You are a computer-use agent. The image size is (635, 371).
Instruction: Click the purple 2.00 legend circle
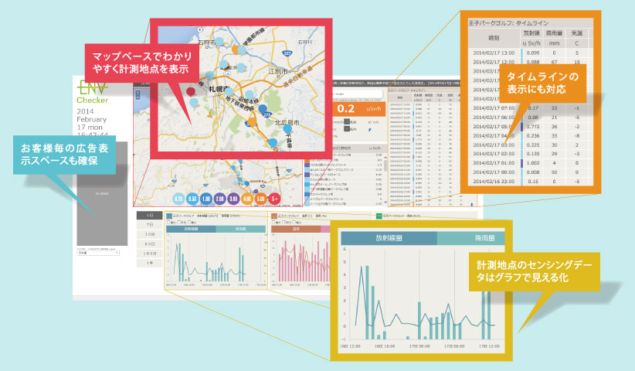pyautogui.click(x=220, y=199)
